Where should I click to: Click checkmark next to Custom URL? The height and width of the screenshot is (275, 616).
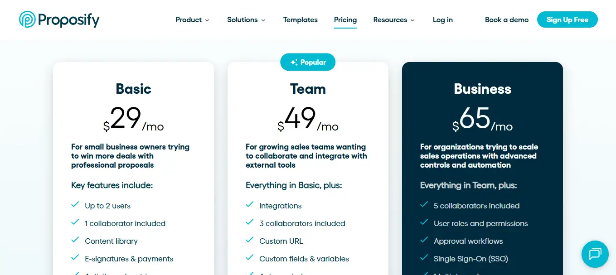(250, 240)
